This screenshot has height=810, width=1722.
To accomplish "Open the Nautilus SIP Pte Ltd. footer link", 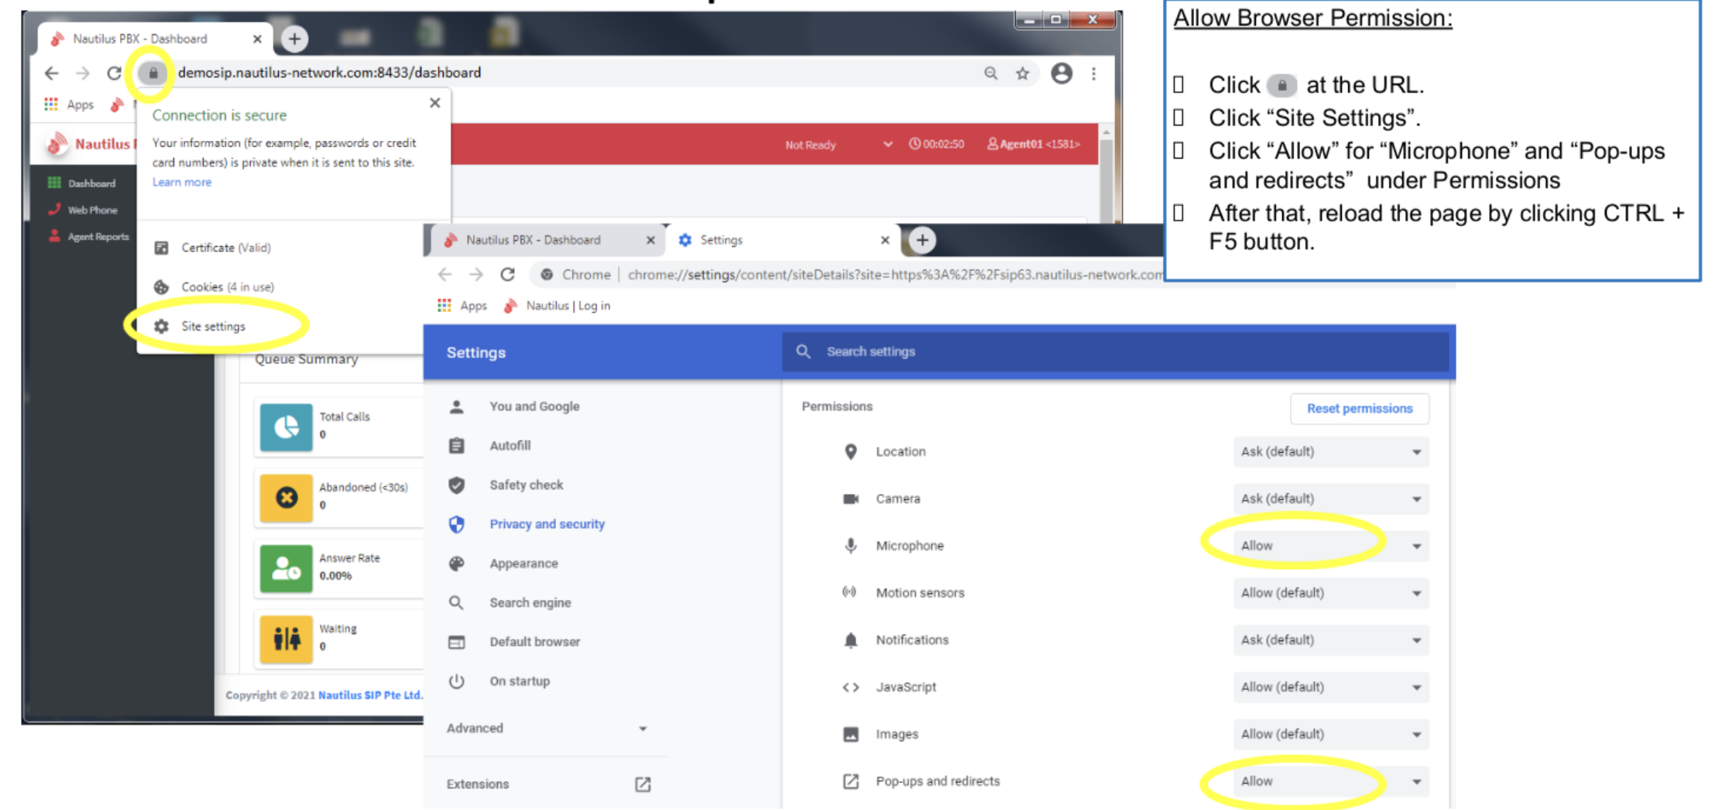I will point(370,695).
